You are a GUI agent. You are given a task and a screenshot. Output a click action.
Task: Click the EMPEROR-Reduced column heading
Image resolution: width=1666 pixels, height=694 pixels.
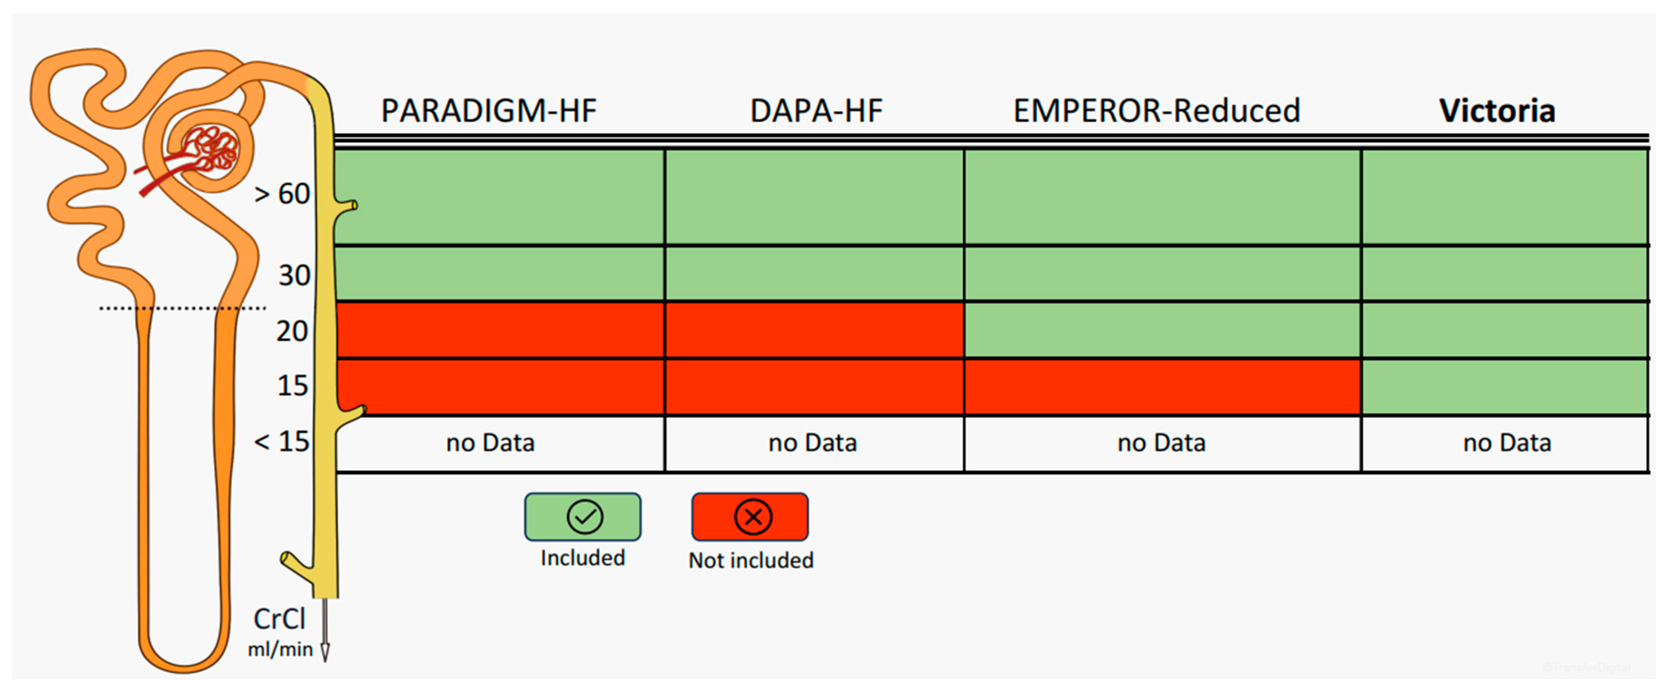(1156, 111)
